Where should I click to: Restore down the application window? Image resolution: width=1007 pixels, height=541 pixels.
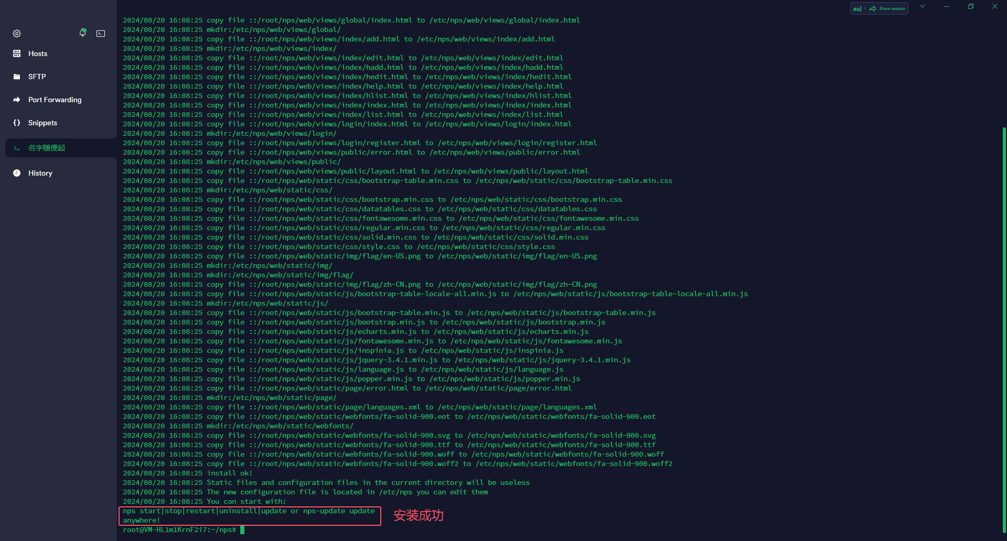[970, 7]
